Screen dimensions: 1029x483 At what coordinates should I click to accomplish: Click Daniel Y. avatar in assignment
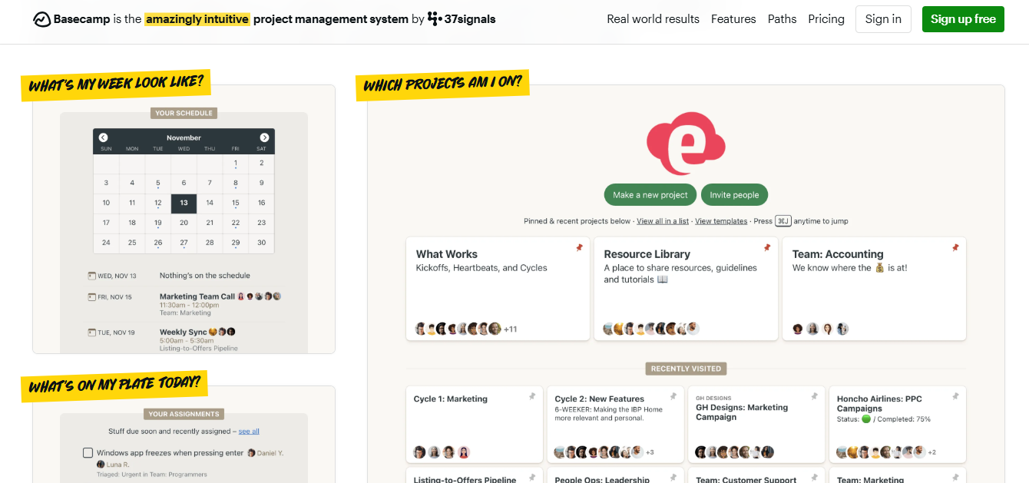[x=251, y=453]
